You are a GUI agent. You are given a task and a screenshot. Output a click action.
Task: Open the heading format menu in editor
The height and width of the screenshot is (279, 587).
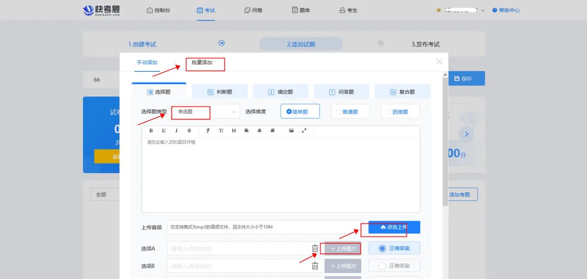pos(233,130)
